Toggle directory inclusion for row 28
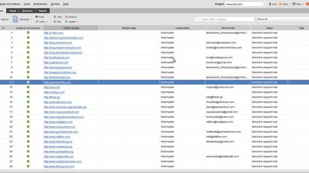Image resolution: width=309 pixels, height=173 pixels. point(28,166)
